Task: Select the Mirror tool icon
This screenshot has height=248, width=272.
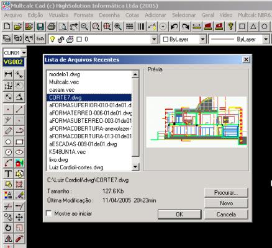Action: pos(8,239)
